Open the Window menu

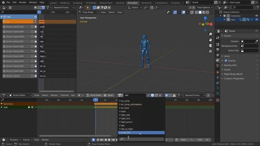tap(33, 2)
